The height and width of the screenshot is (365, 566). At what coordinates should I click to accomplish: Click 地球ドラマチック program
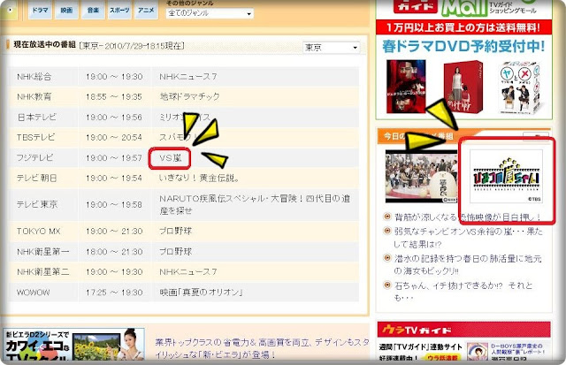(189, 96)
